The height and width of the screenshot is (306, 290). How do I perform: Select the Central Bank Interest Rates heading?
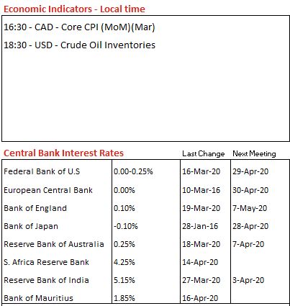click(x=63, y=153)
